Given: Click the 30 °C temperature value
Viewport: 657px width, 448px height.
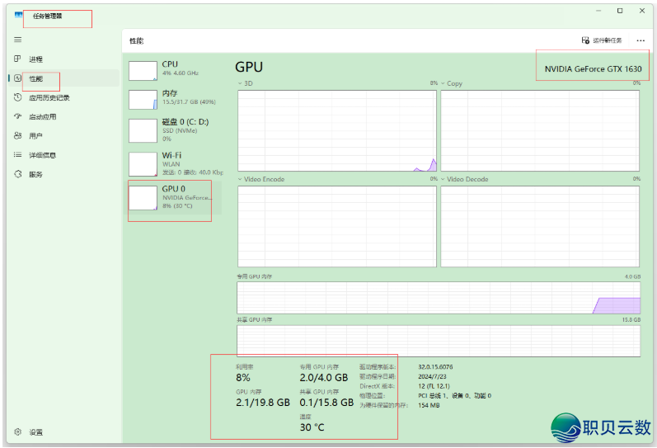Looking at the screenshot, I should pos(312,427).
